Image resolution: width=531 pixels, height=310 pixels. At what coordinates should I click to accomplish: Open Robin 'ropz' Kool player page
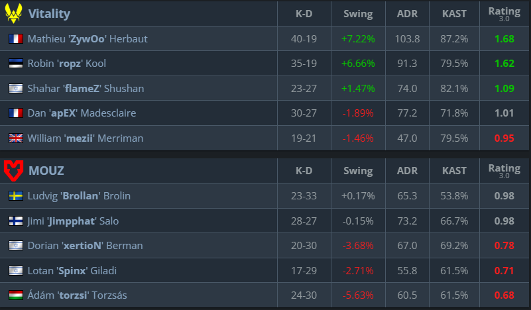[67, 64]
